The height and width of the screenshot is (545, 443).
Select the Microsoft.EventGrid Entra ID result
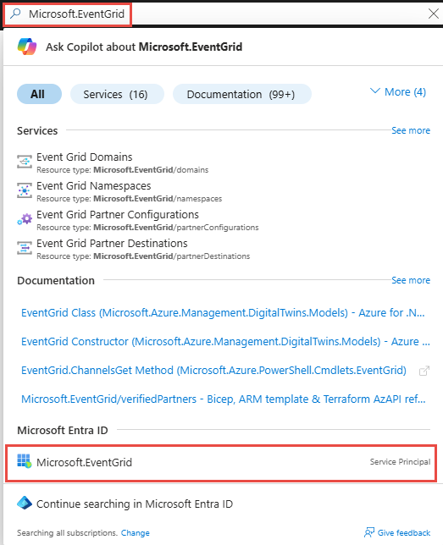221,463
